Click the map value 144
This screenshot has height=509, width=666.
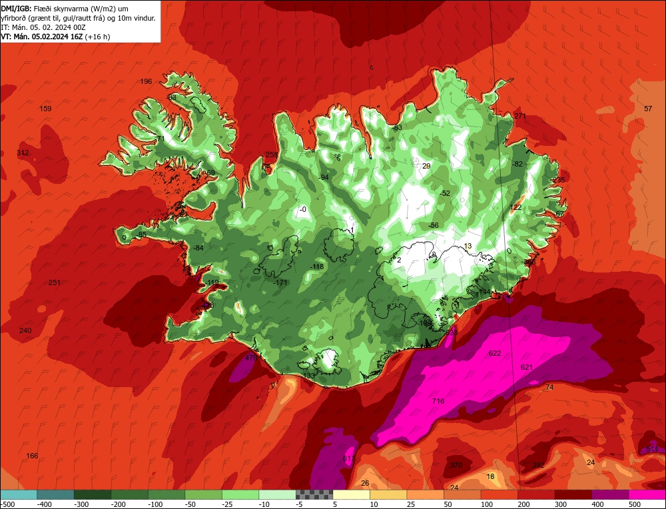[x=485, y=292]
